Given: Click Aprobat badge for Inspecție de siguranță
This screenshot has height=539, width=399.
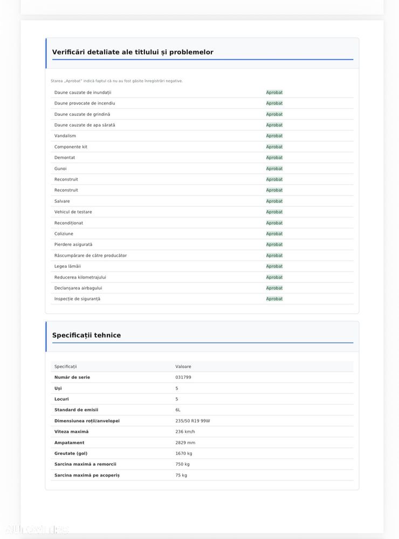Looking at the screenshot, I should pos(274,299).
